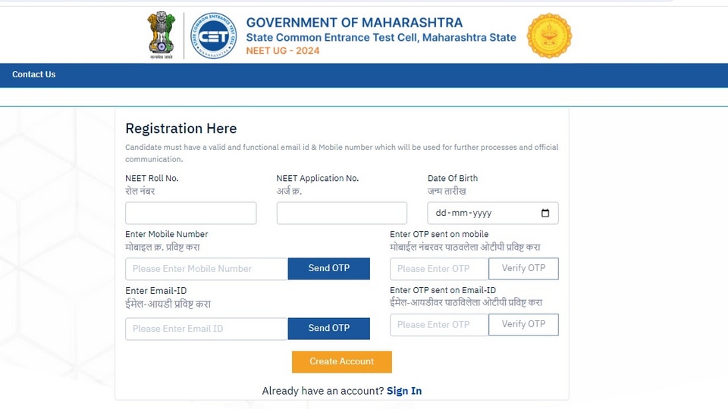Screen dimensions: 728x409
Task: Open Contact Us in the navigation bar
Action: pos(34,74)
